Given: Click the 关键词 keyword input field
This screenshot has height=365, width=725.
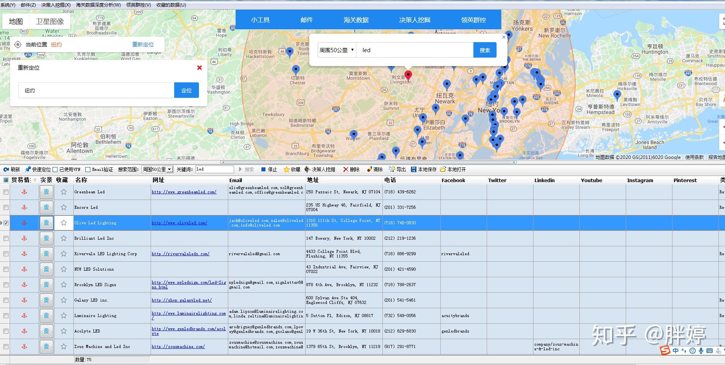Looking at the screenshot, I should point(214,169).
